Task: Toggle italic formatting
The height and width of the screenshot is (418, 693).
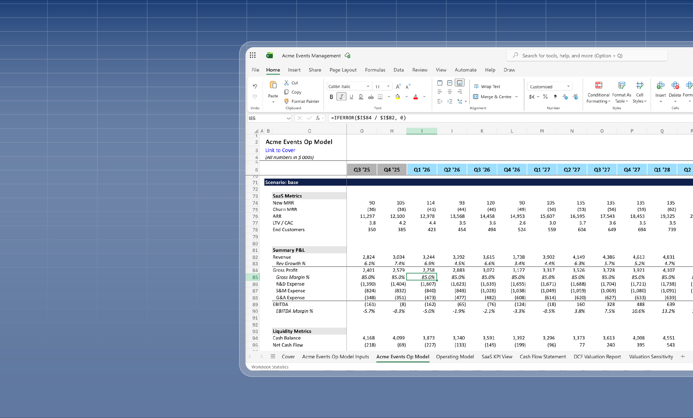Action: [341, 97]
